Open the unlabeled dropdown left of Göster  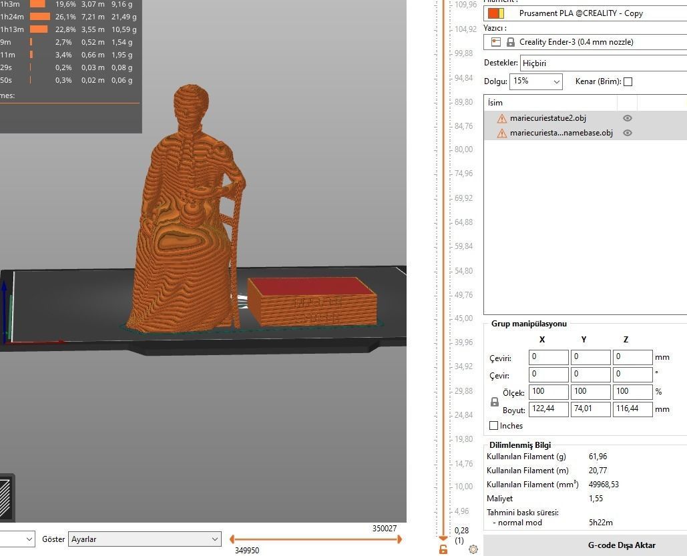(x=17, y=539)
